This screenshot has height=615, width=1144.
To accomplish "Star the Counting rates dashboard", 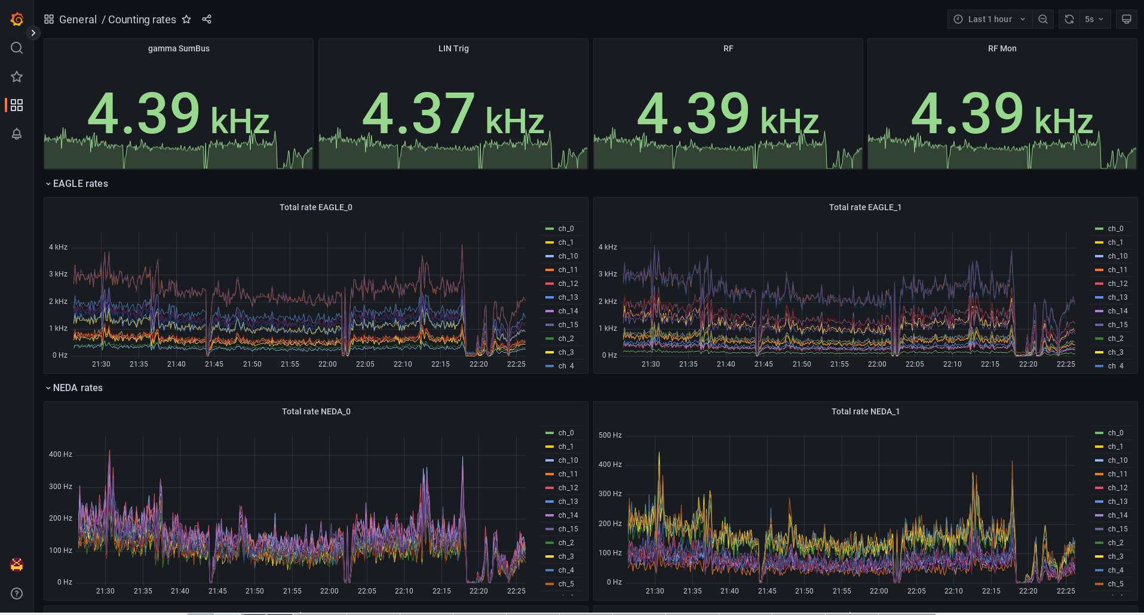I will (x=186, y=19).
